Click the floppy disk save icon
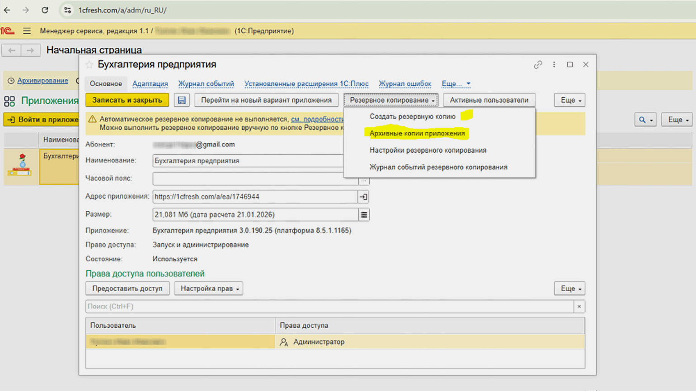Screen dimensions: 696x391 tap(182, 100)
